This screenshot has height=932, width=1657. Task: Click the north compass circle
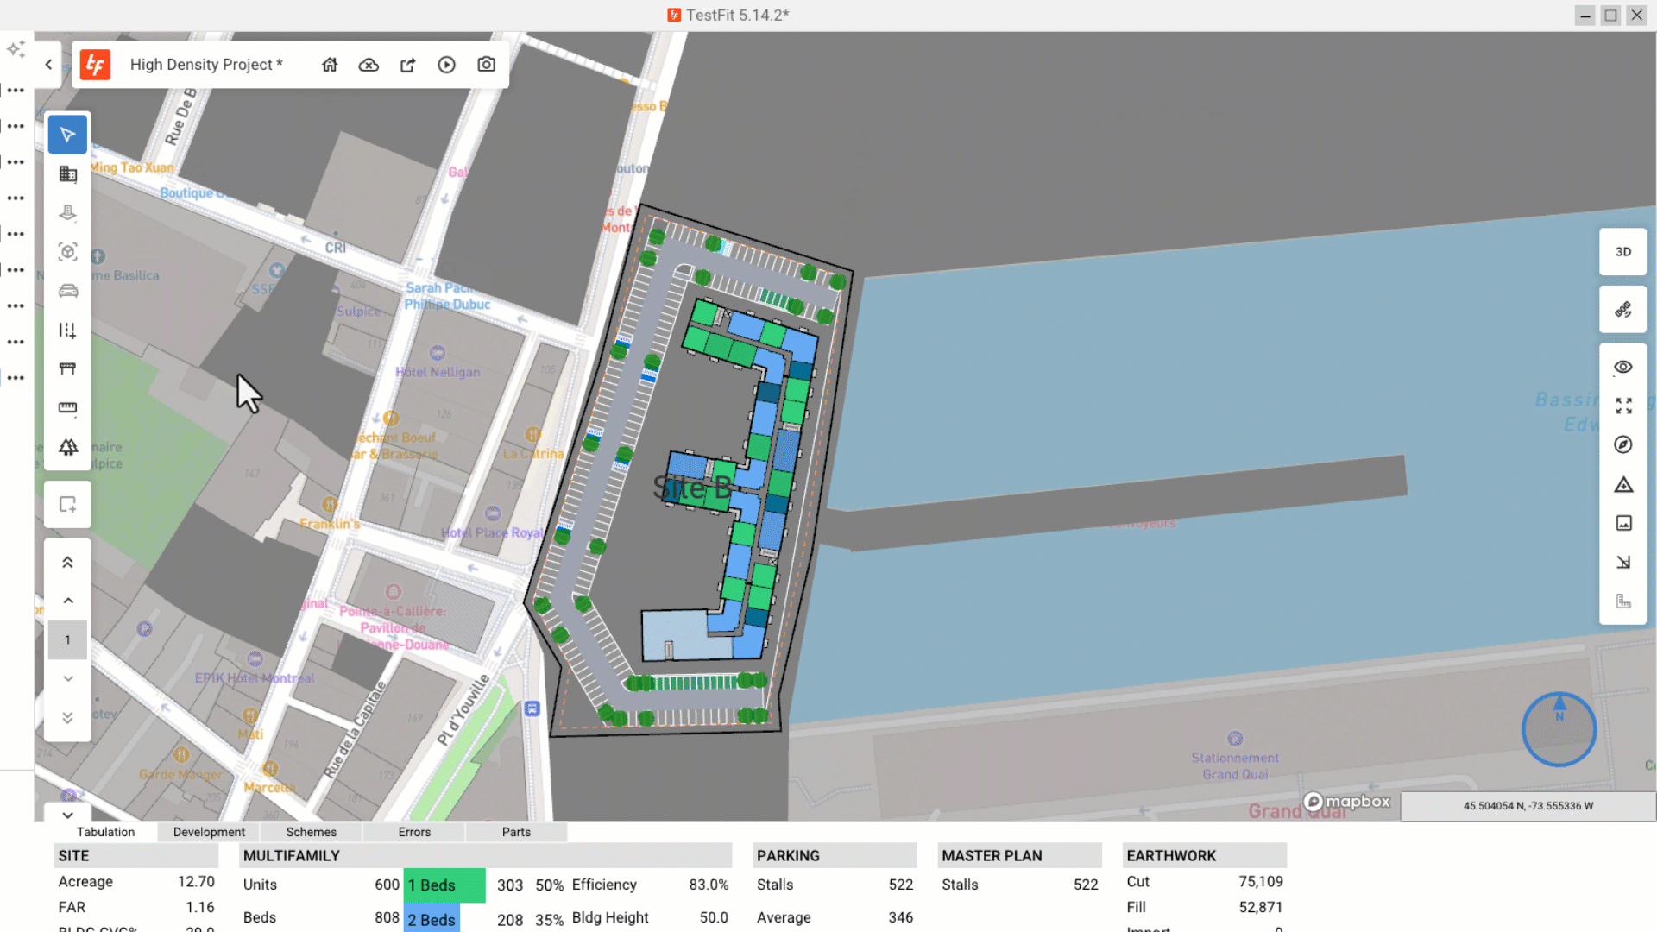point(1559,729)
